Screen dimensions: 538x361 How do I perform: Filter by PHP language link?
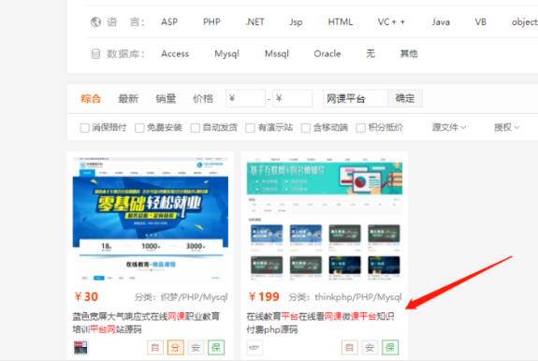click(x=211, y=22)
